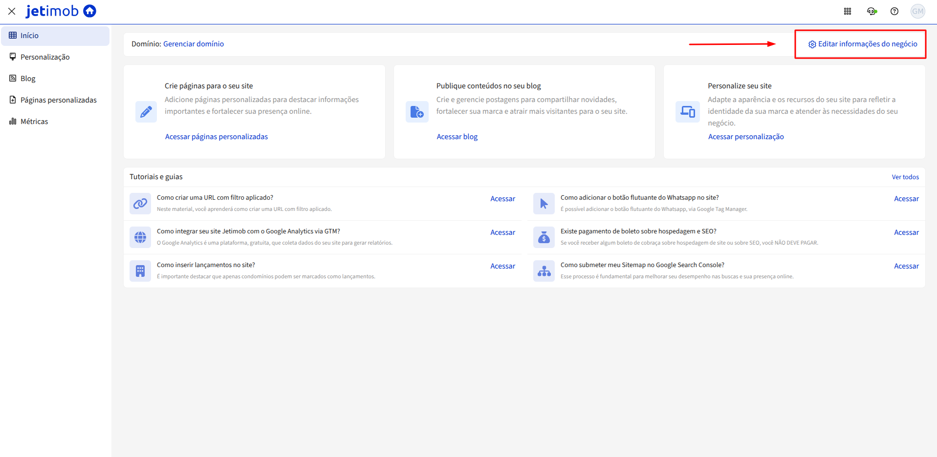
Task: Click Acessar páginas personalizadas link
Action: click(x=217, y=137)
